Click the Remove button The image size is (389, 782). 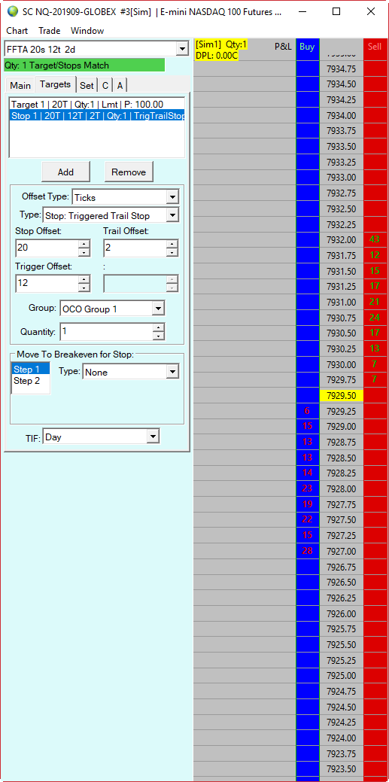click(129, 172)
